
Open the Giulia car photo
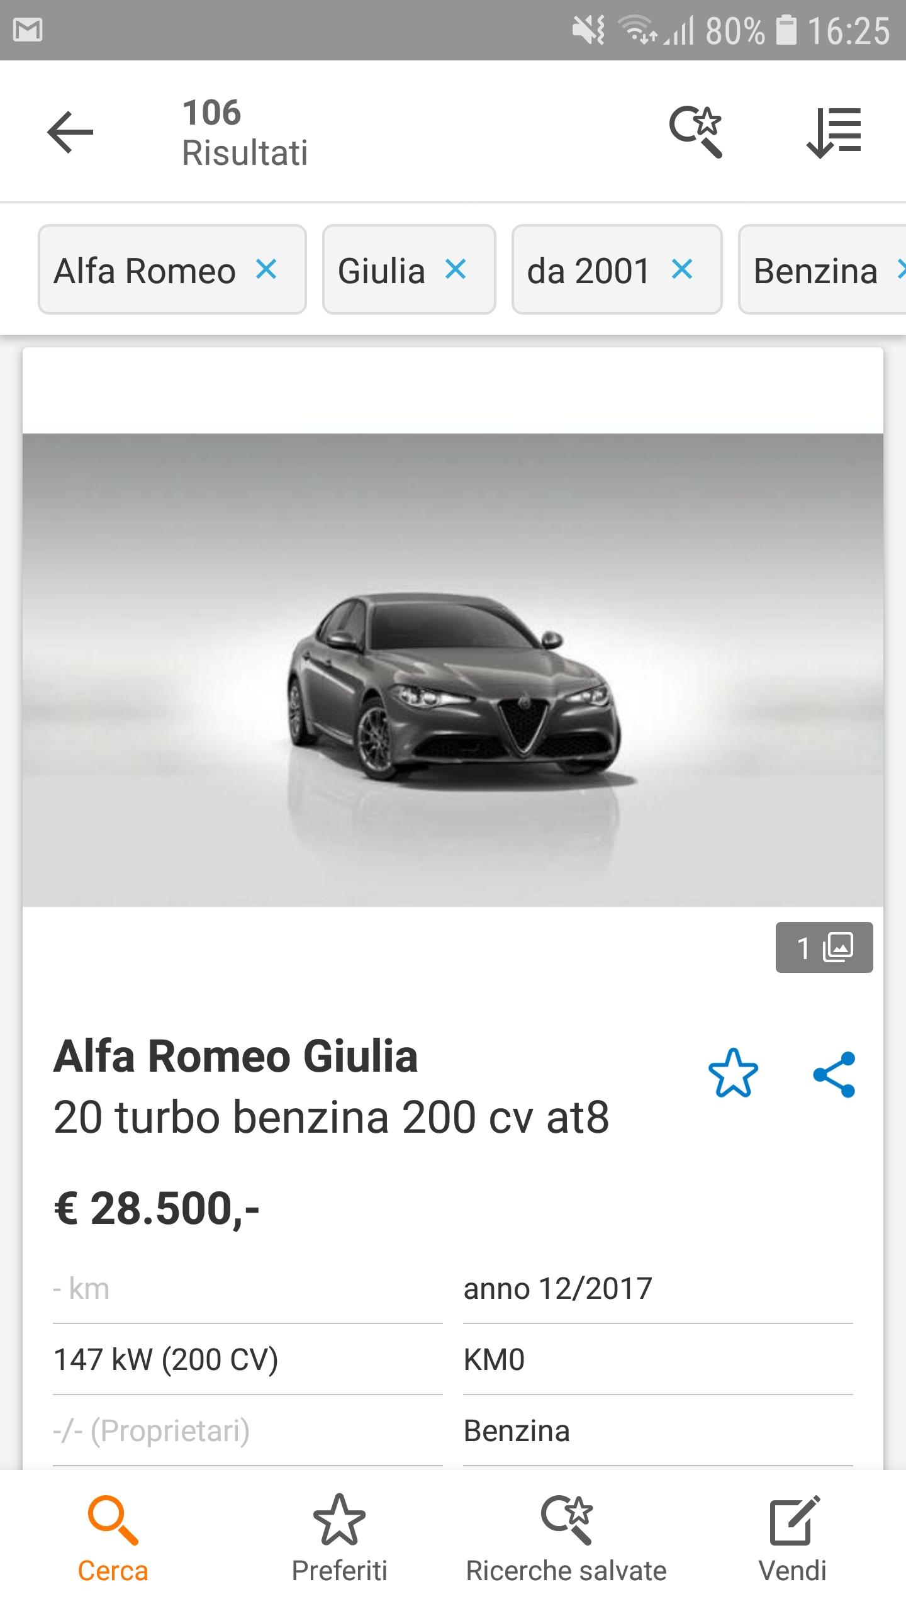click(453, 670)
